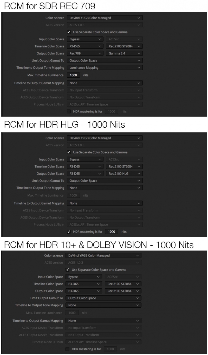Open Color science dropdown in SDR REC 709 panel
Image resolution: width=208 pixels, height=355 pixels.
coord(105,18)
